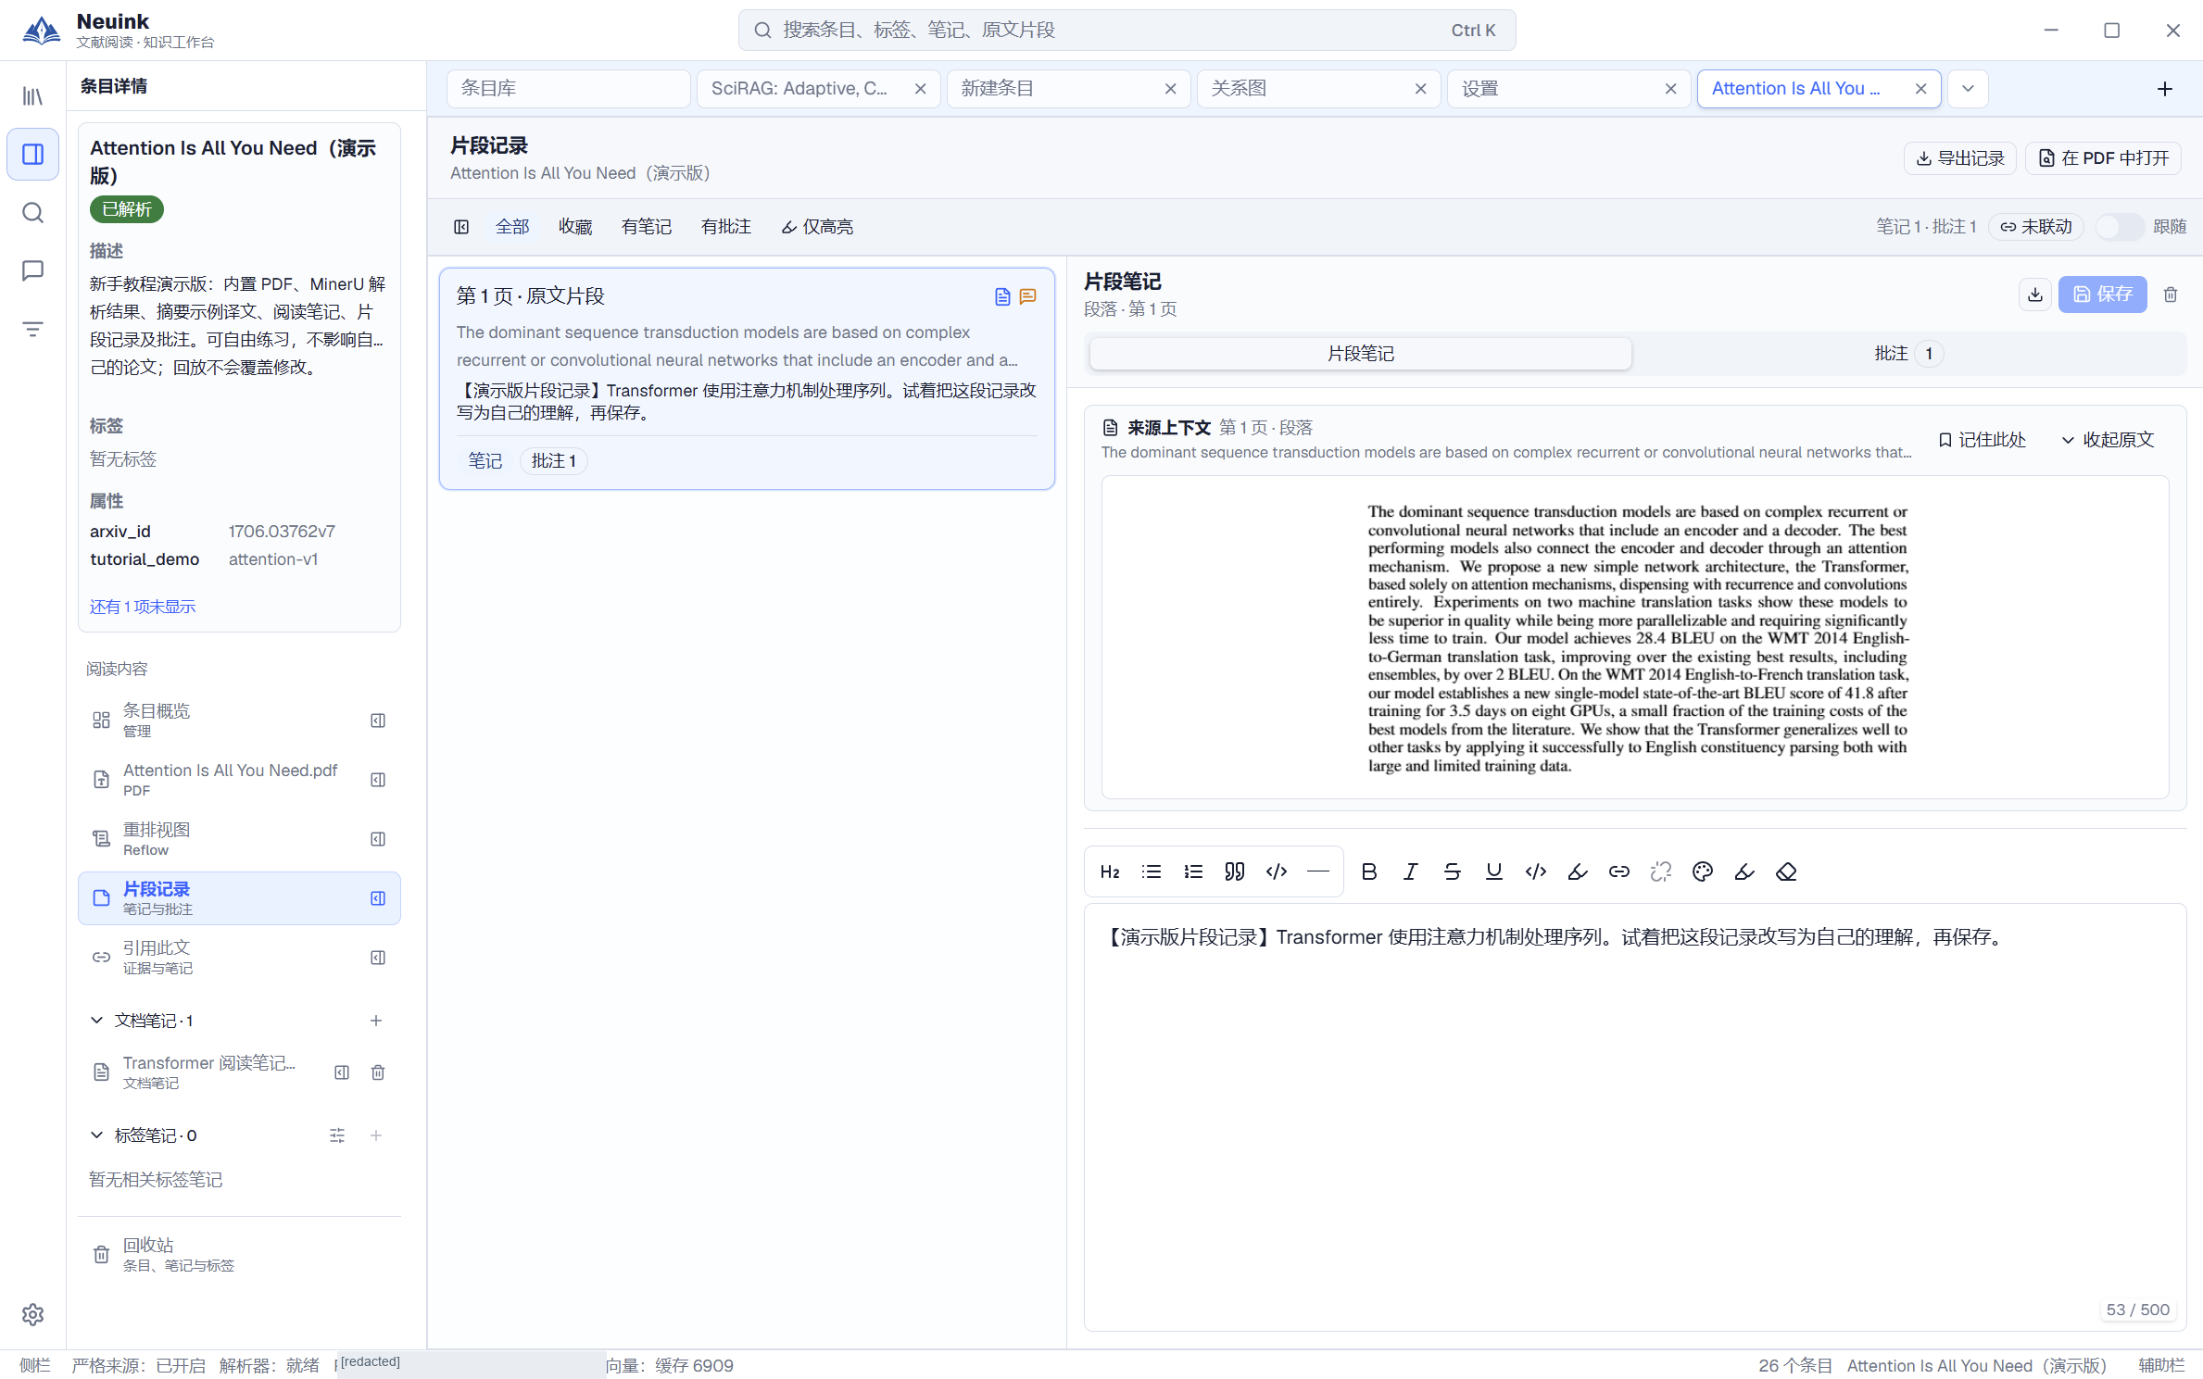The width and height of the screenshot is (2203, 1379).
Task: Select the 有笔记 filter tab
Action: tap(647, 227)
